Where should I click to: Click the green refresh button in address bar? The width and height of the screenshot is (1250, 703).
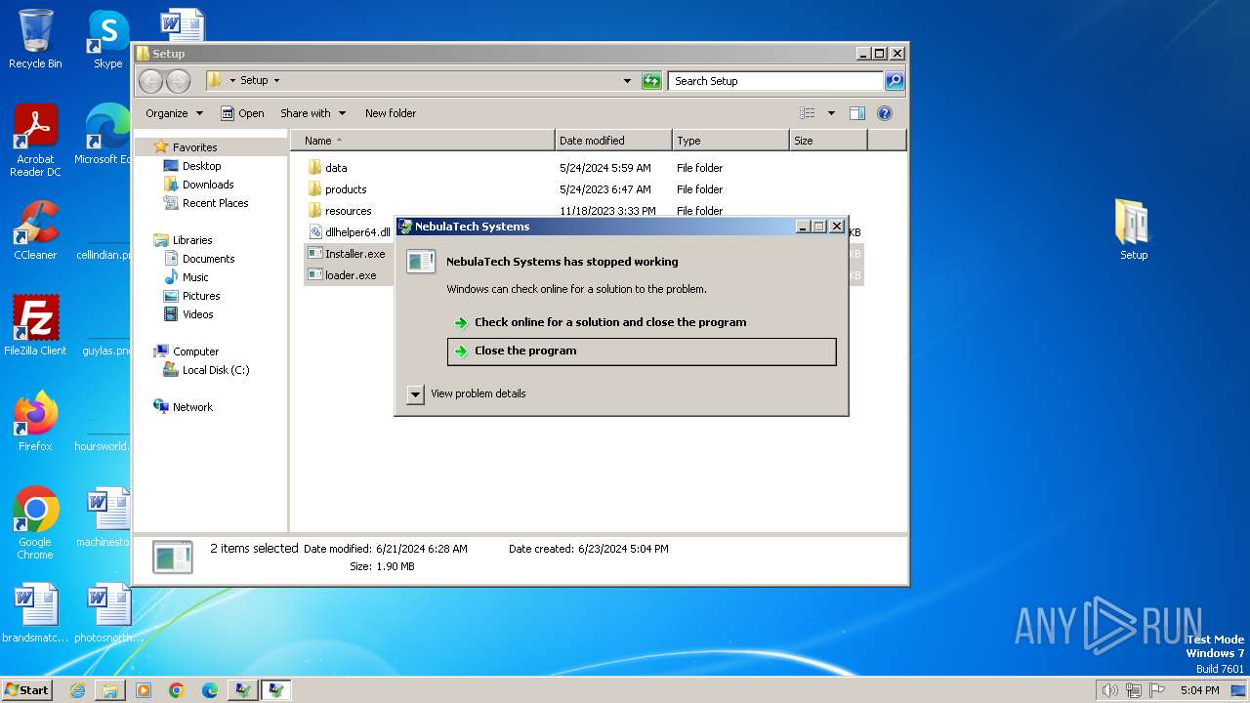point(651,81)
